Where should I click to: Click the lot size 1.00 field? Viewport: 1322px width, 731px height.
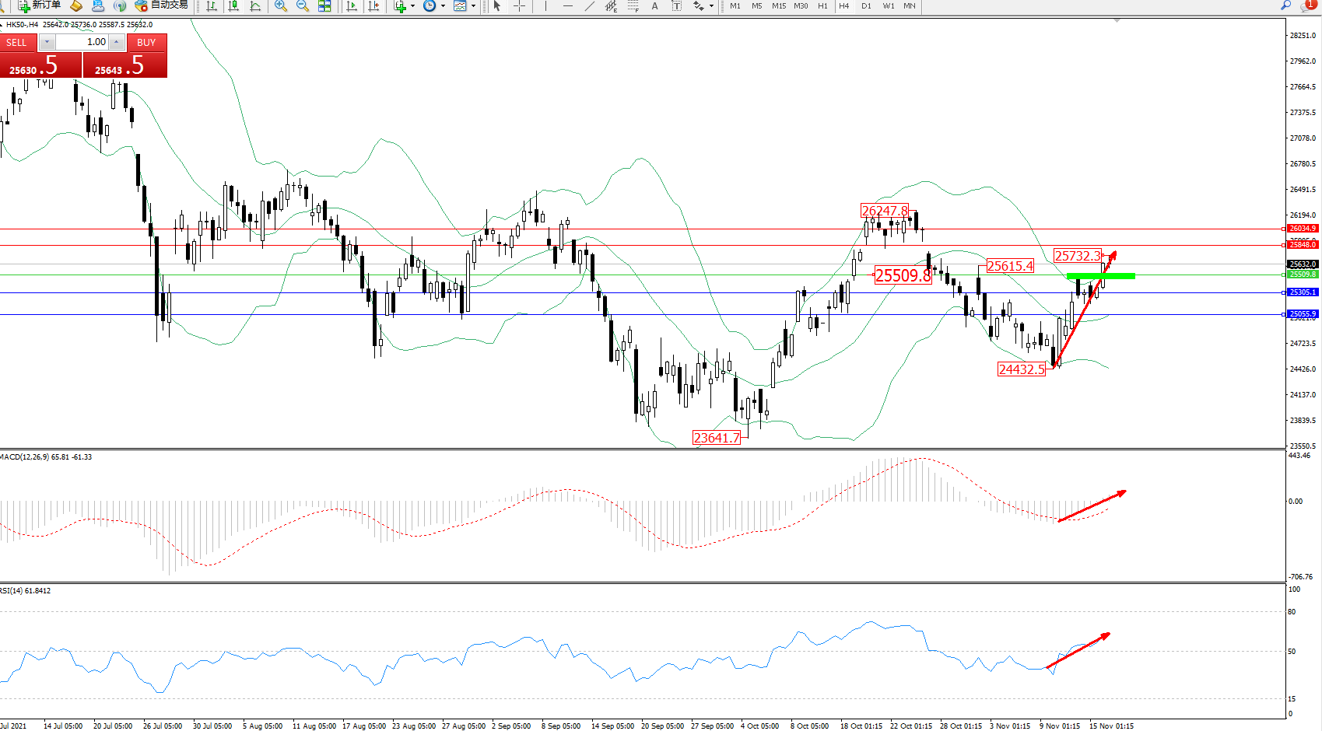coord(82,42)
